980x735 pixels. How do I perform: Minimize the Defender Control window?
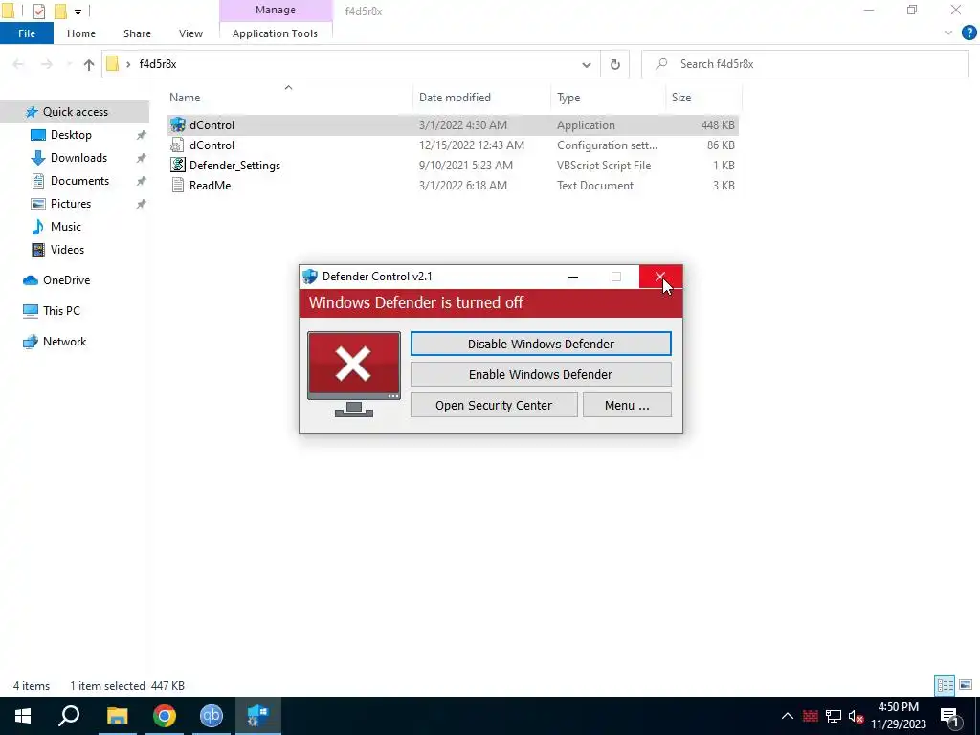pos(573,277)
